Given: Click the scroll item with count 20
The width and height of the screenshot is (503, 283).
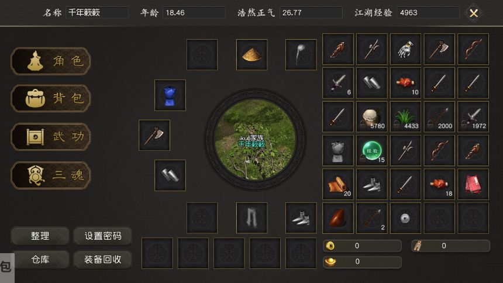Looking at the screenshot, I should pyautogui.click(x=338, y=185).
